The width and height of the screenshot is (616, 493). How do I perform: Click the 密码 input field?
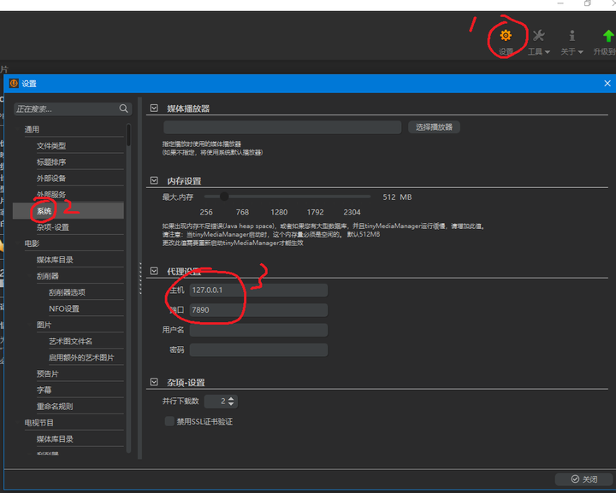258,349
